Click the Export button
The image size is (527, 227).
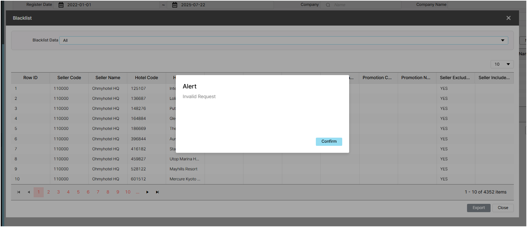coord(478,208)
